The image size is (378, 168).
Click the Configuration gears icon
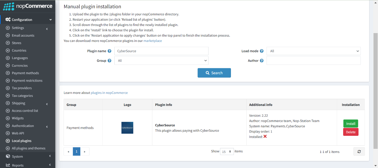click(8, 19)
